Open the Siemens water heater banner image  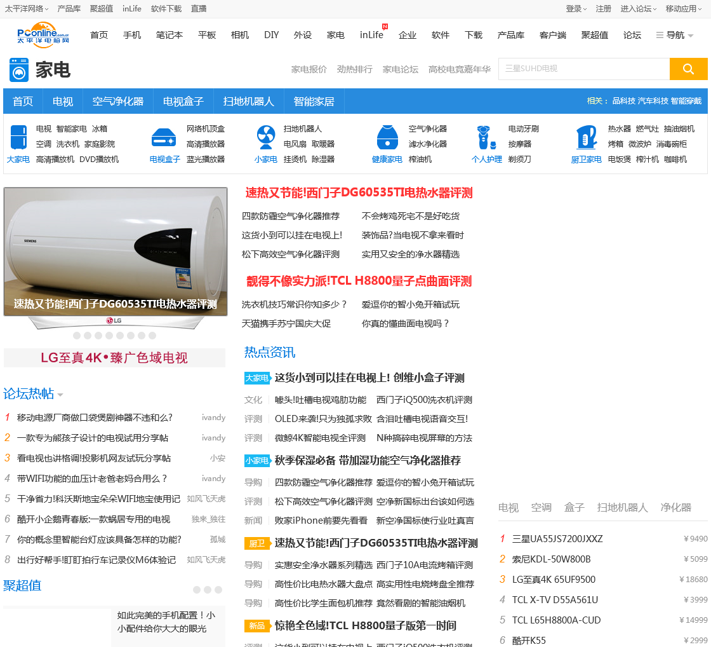(x=116, y=252)
